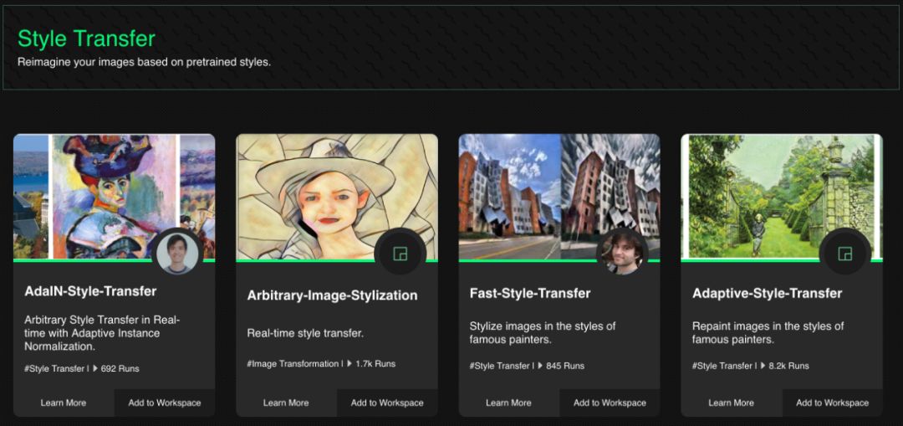Open the AdaIN-Style-Transfer title link

pyautogui.click(x=90, y=291)
